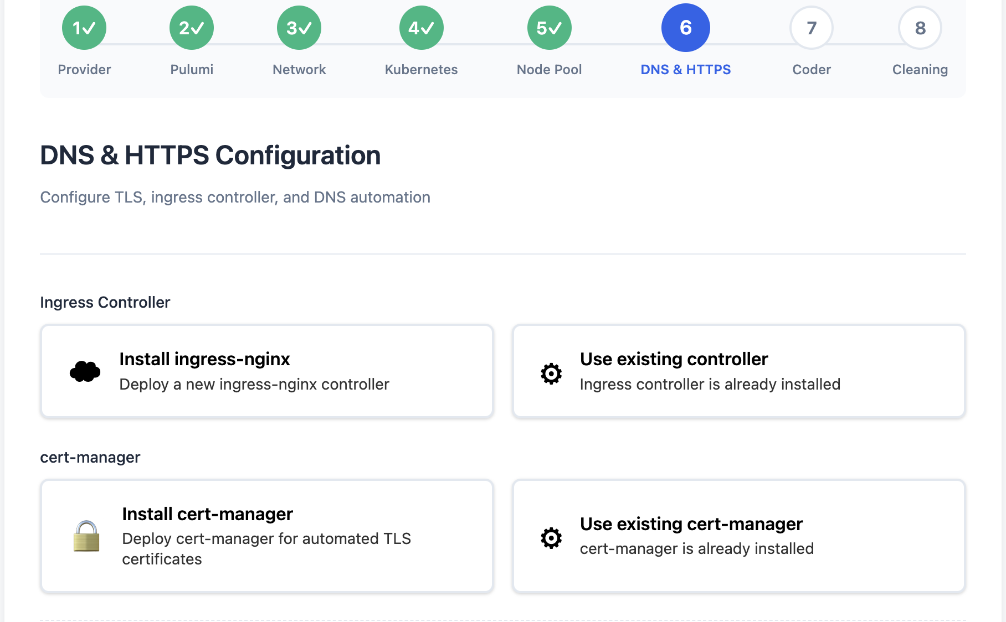The width and height of the screenshot is (1006, 622).
Task: Open step 8 Cleaning circle
Action: click(920, 28)
